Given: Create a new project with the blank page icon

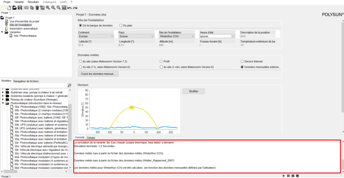Looking at the screenshot, I should tap(9, 7).
